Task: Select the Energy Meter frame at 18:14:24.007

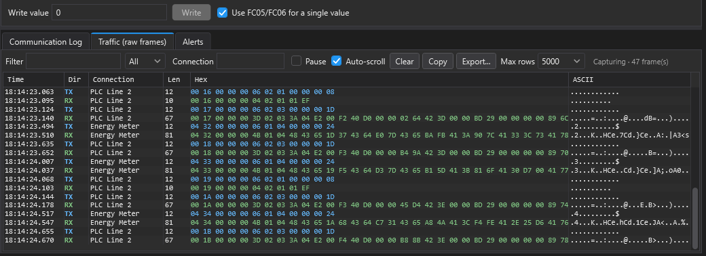Action: [347, 162]
